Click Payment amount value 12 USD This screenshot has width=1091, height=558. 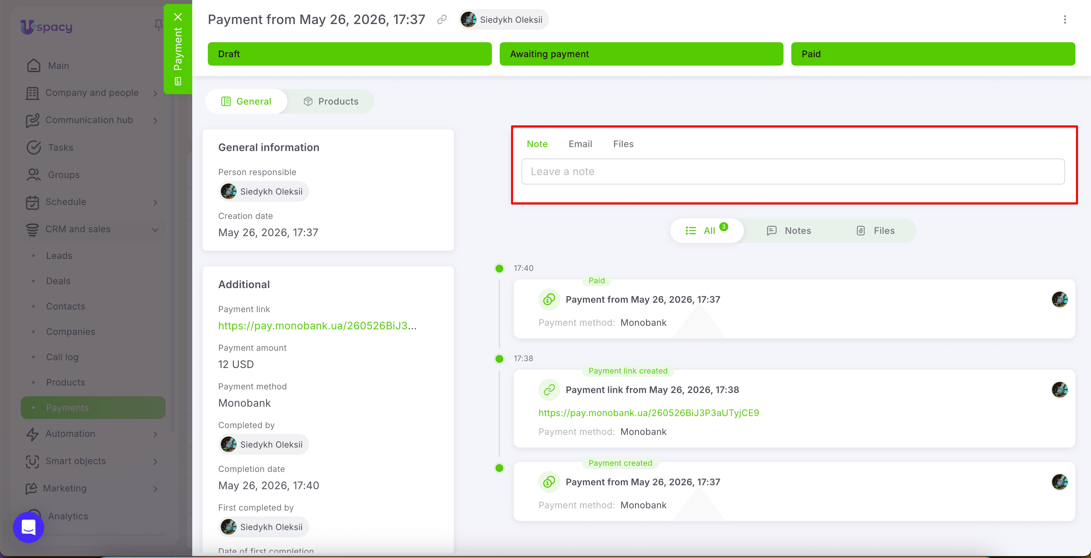click(x=236, y=364)
